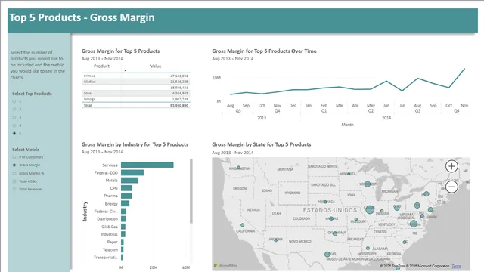
Task: Click the Nebraska bubble on map
Action: coord(325,202)
